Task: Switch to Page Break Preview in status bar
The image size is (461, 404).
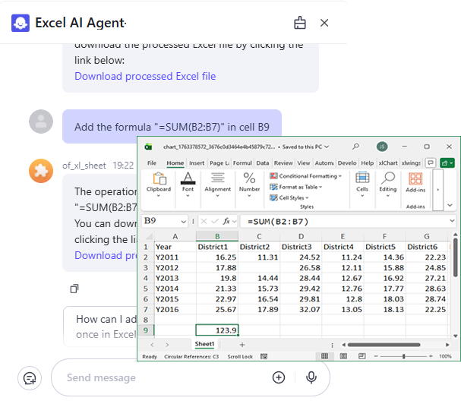Action: [362, 356]
